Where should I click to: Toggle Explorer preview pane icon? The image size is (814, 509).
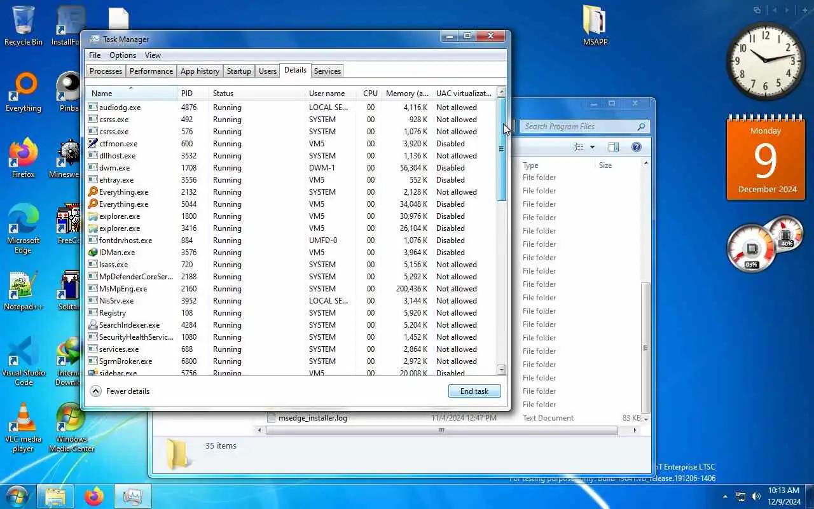[613, 147]
